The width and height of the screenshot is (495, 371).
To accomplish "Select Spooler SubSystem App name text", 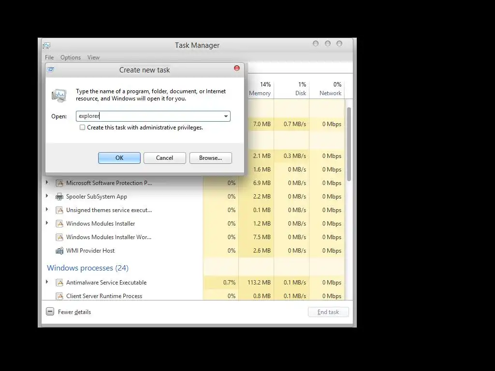I will tap(97, 197).
